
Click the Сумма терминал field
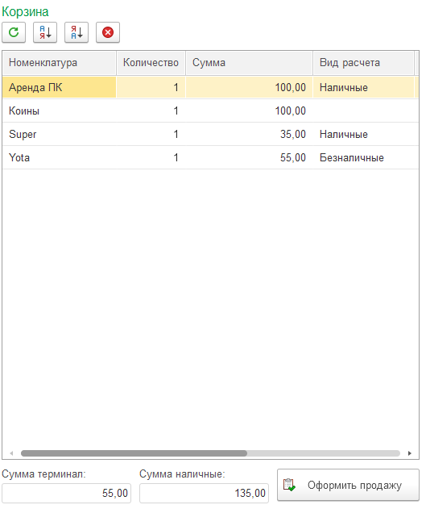[66, 494]
